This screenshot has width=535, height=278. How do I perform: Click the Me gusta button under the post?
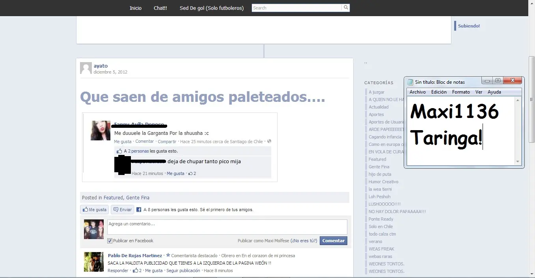95,210
